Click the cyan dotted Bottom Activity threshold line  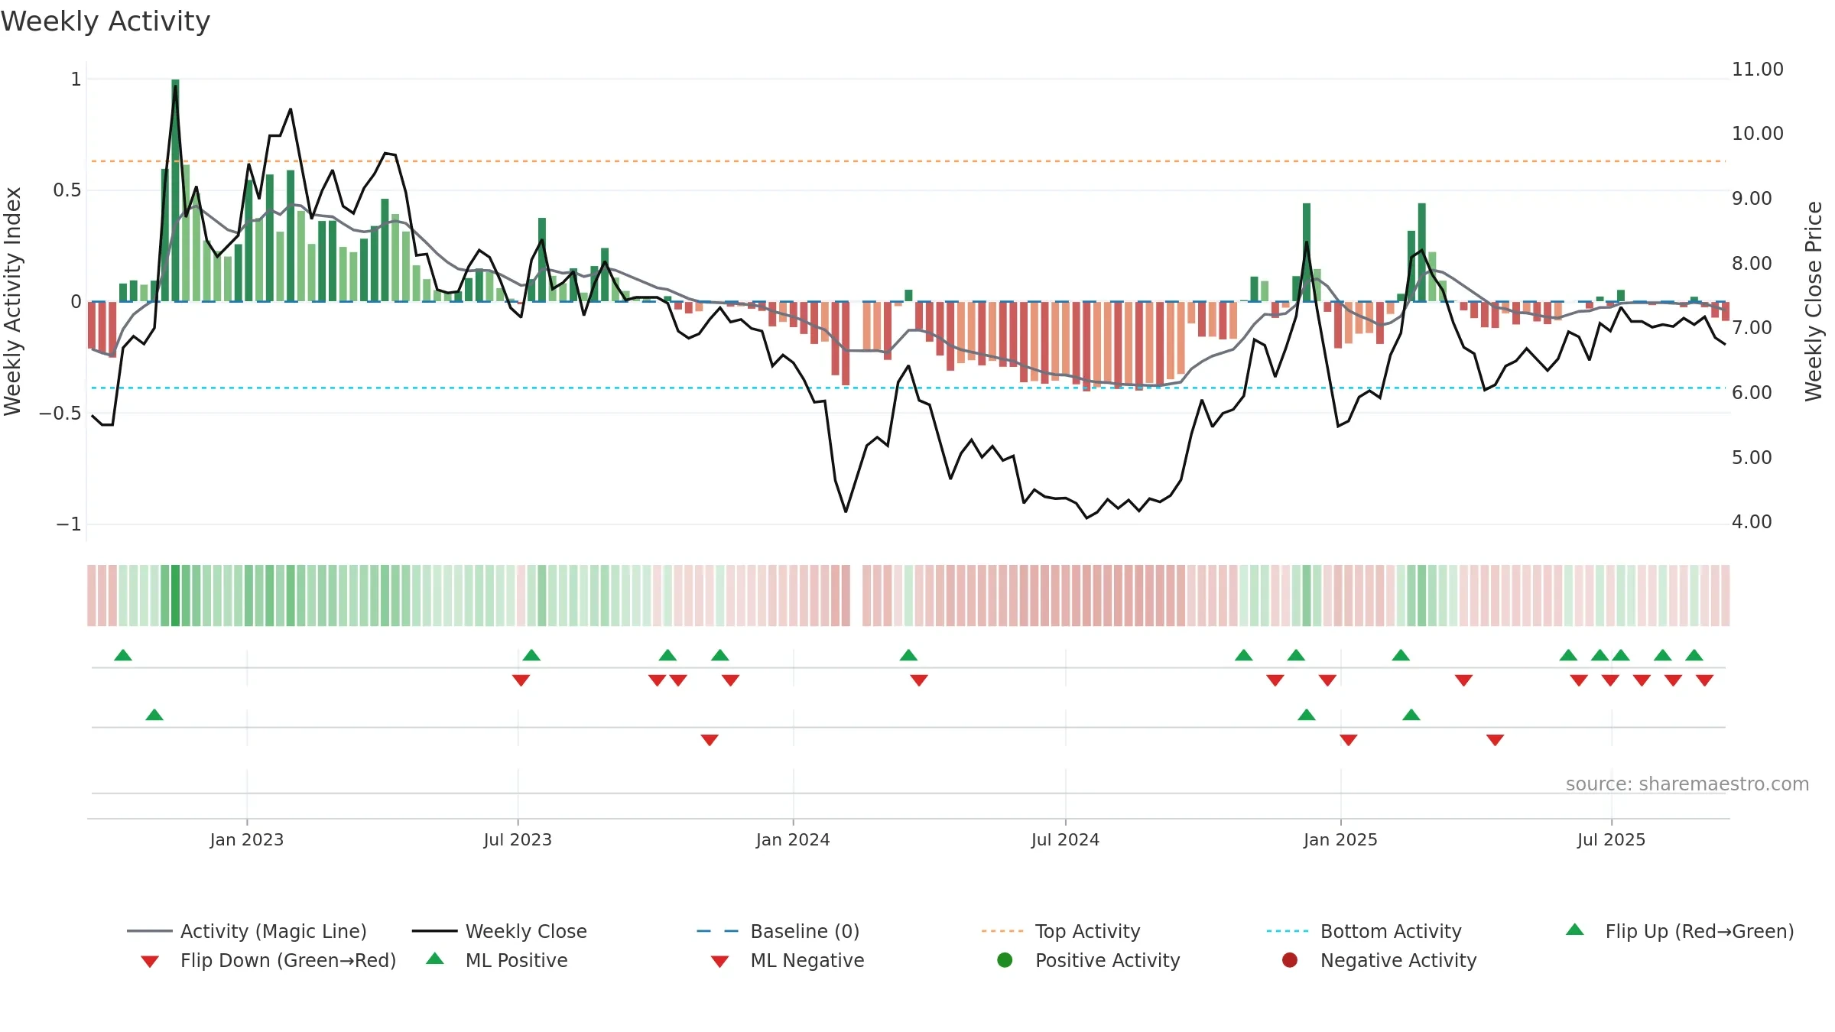908,388
